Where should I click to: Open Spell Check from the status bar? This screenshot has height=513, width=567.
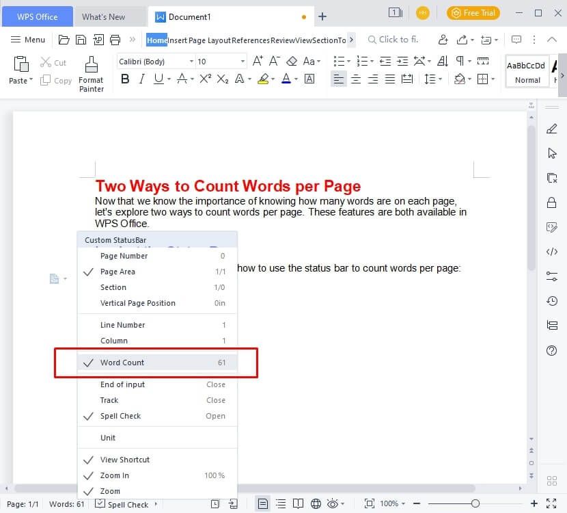pos(127,504)
